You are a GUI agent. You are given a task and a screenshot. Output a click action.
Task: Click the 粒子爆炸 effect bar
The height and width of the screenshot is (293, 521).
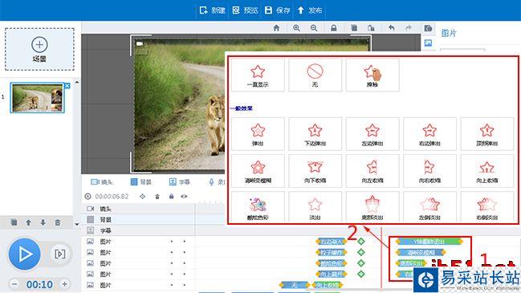(332, 253)
